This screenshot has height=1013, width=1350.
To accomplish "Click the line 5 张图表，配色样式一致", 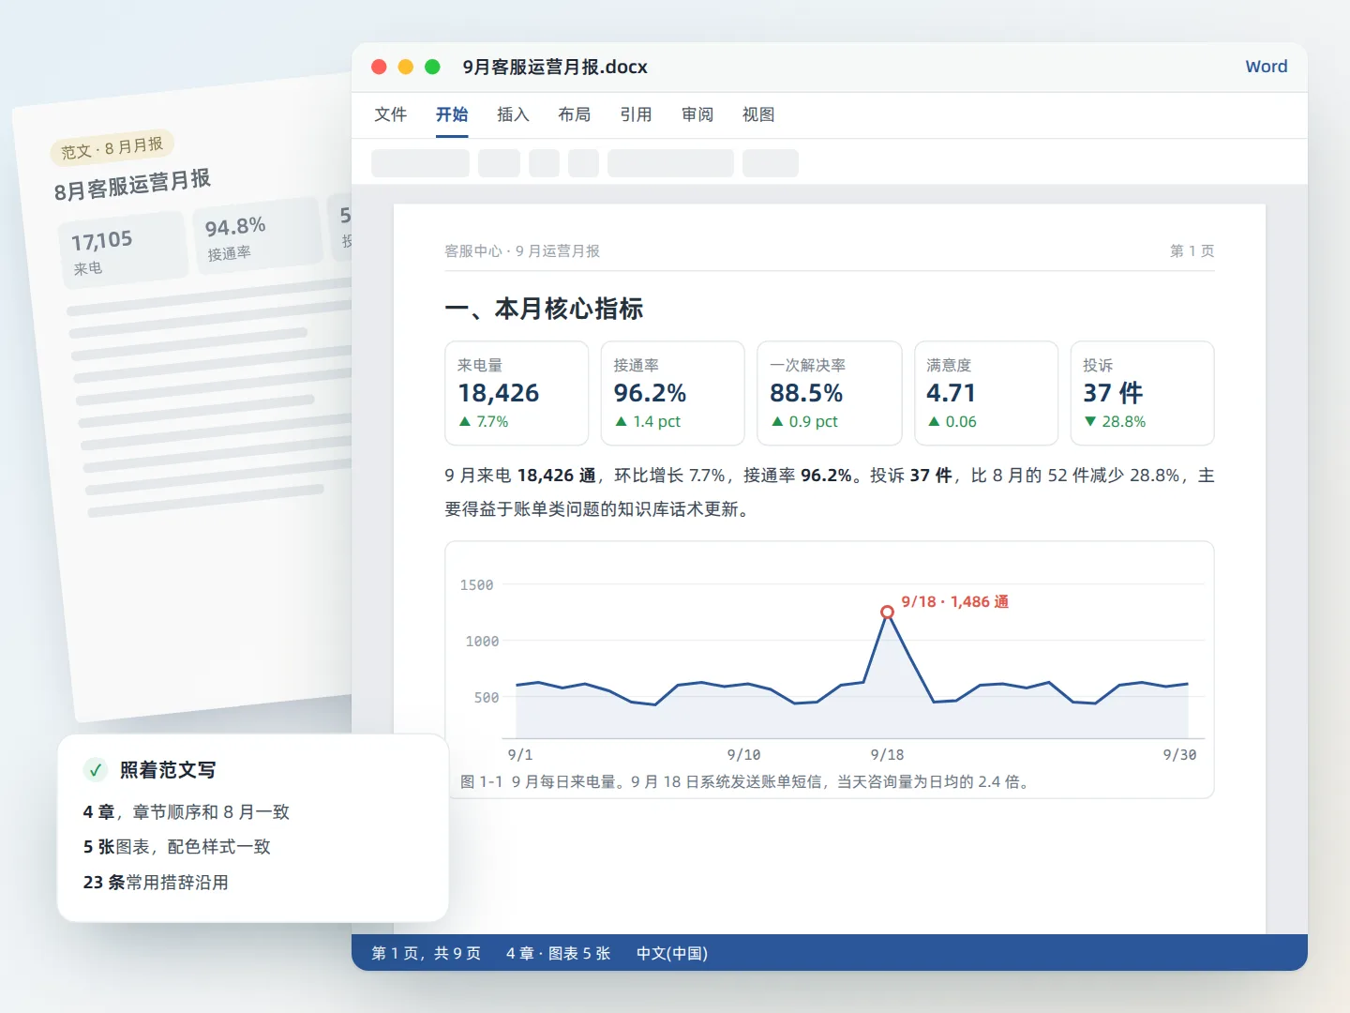I will [x=176, y=847].
